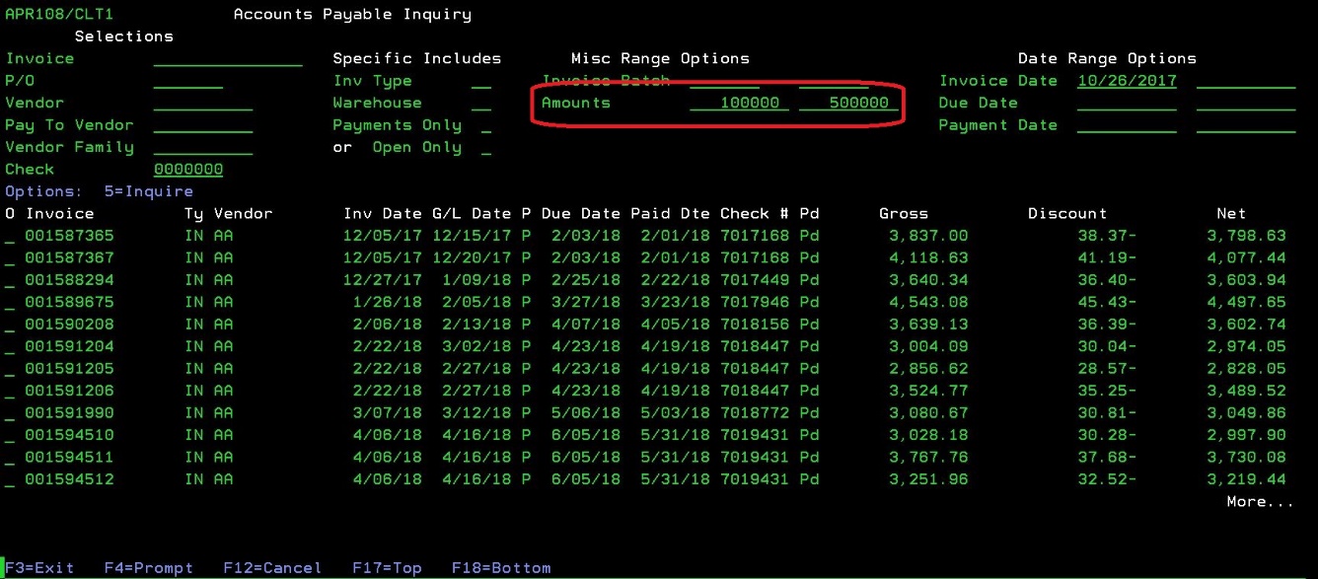Click the P/O input field
1318x579 pixels.
(187, 82)
